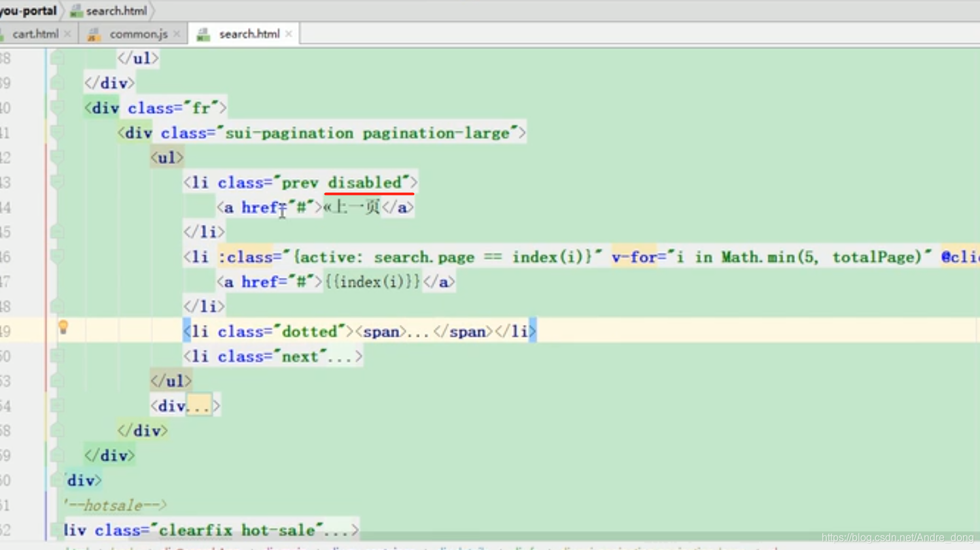Collapse fold marker beside div class="fr"
This screenshot has height=550, width=980.
(57, 108)
